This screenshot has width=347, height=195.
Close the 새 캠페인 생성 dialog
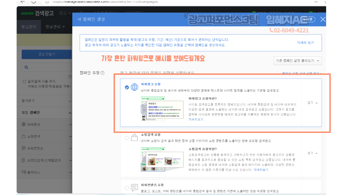323,19
